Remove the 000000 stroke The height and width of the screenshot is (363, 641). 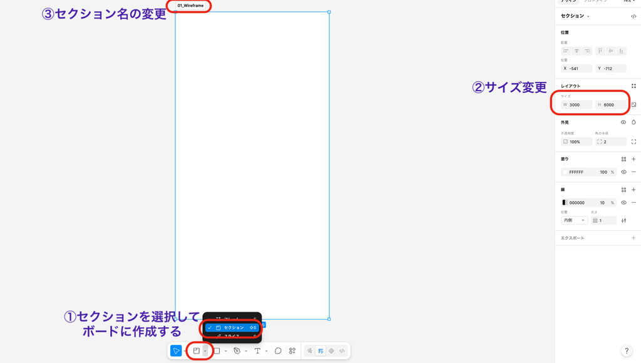click(x=633, y=202)
